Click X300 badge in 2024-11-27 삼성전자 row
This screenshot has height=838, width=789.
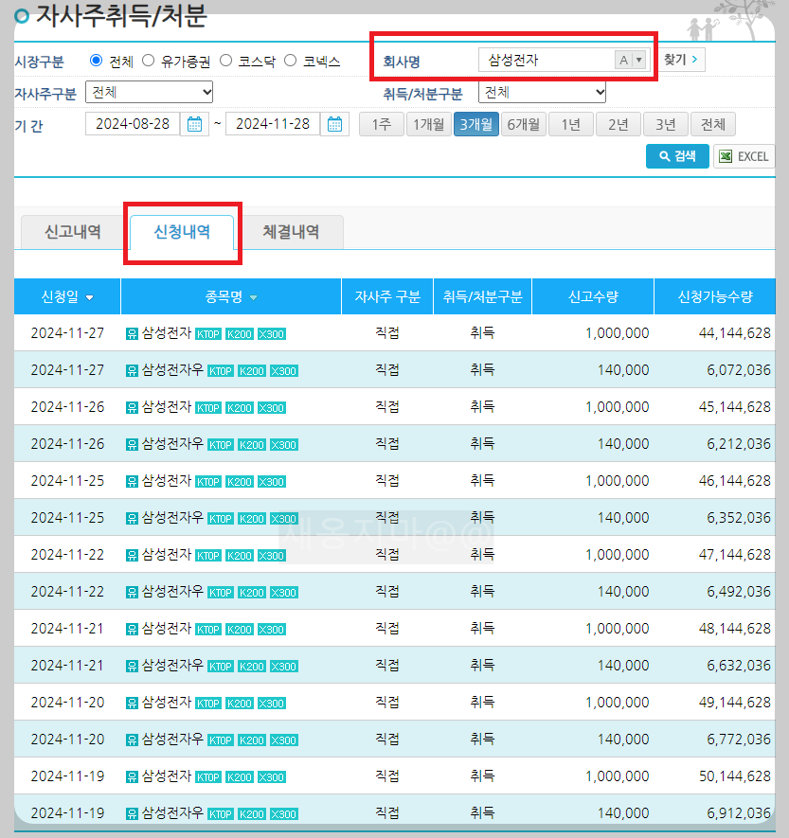tap(272, 334)
